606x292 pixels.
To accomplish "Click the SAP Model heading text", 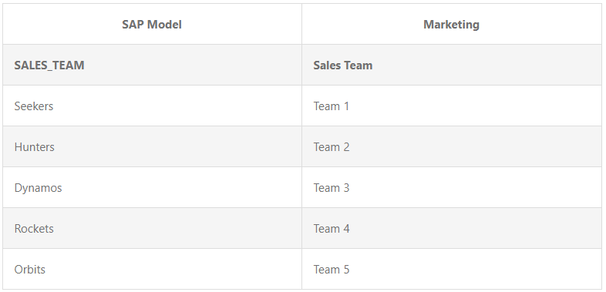I will tap(152, 25).
